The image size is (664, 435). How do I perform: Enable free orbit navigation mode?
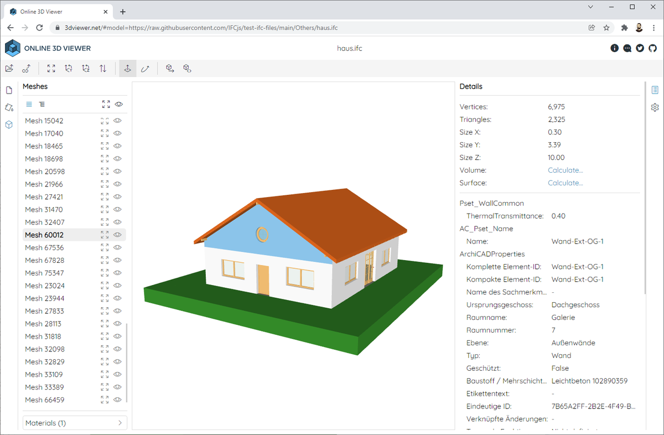point(145,69)
